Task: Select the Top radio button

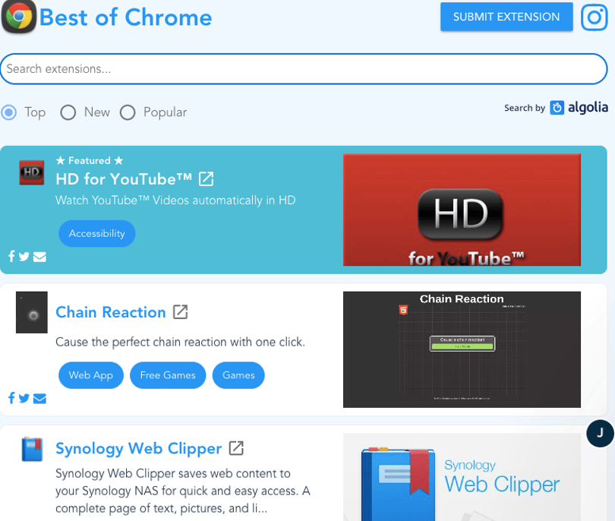Action: (9, 112)
